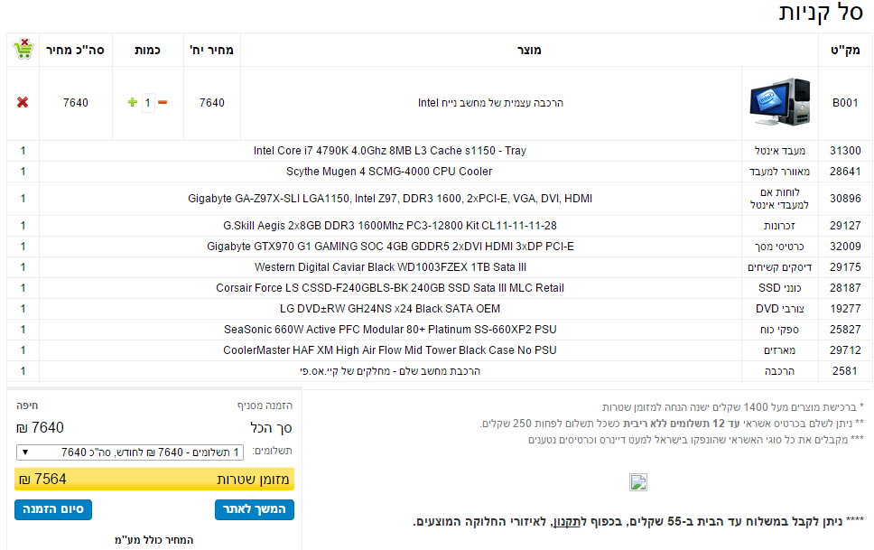Click the מאוורר למעבד category label
The height and width of the screenshot is (550, 874).
point(780,172)
